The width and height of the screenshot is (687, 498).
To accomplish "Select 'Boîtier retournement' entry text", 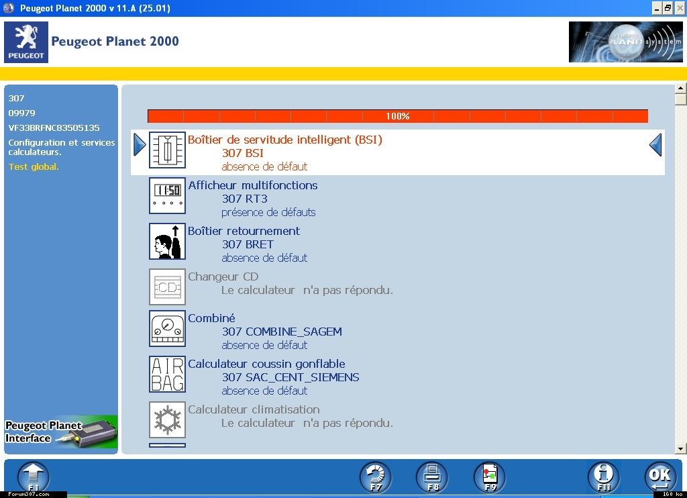I will [x=244, y=231].
